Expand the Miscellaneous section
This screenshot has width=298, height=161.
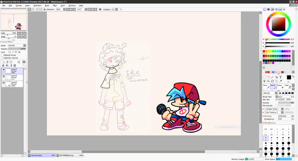tap(269, 123)
